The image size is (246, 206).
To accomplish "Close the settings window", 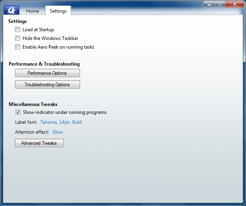I will tap(235, 4).
